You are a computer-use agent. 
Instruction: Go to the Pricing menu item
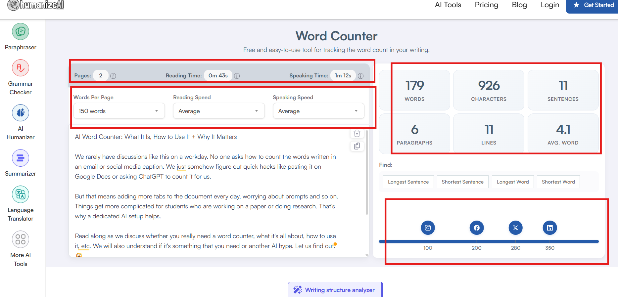(x=486, y=5)
